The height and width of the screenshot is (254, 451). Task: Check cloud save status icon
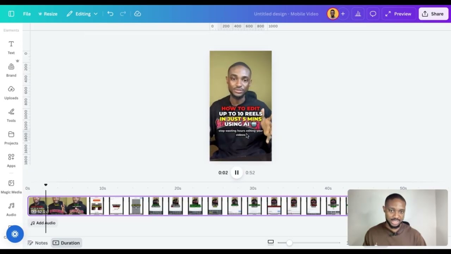pyautogui.click(x=138, y=14)
